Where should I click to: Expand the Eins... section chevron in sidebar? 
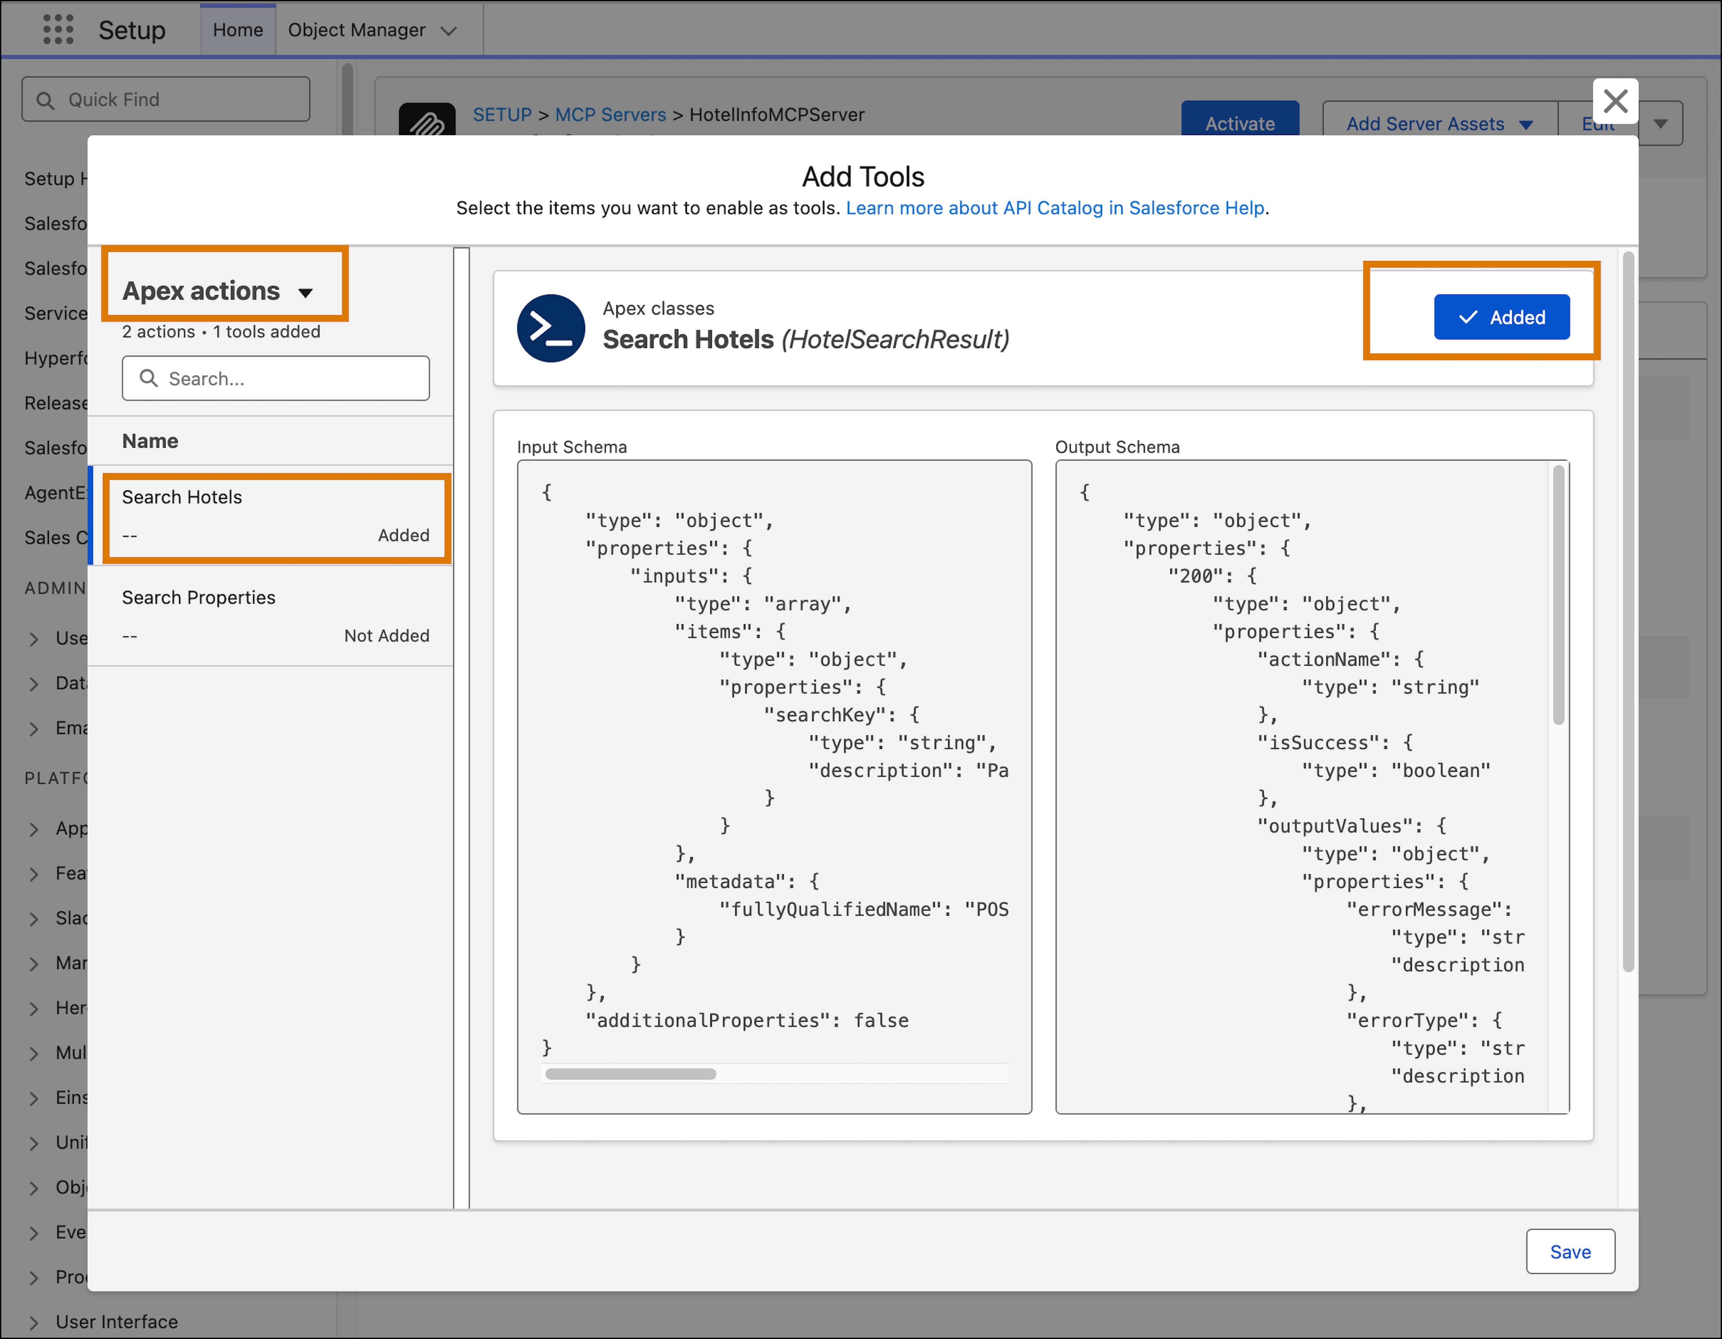click(34, 1099)
